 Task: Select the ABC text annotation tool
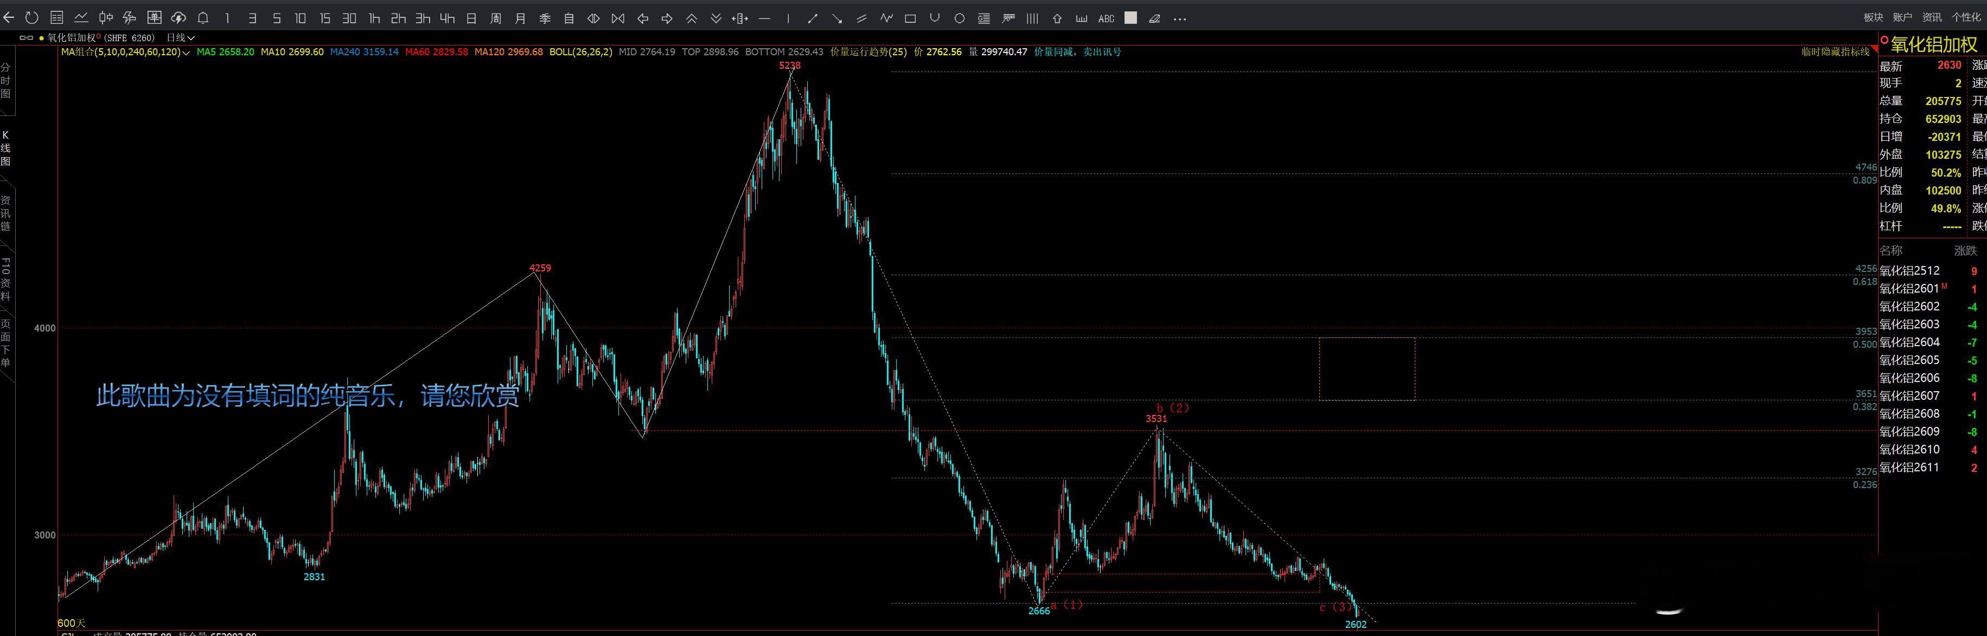1106,18
